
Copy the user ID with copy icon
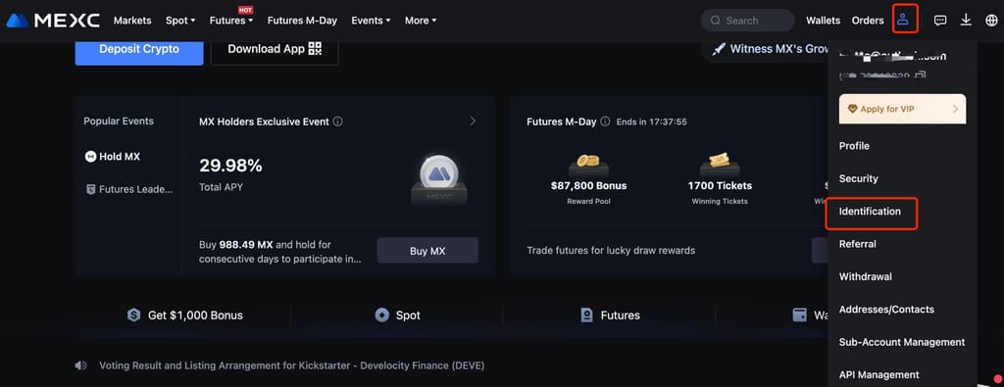pos(922,76)
